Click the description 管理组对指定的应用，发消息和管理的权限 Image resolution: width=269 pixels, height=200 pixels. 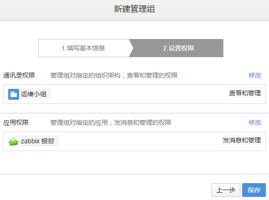click(x=111, y=122)
